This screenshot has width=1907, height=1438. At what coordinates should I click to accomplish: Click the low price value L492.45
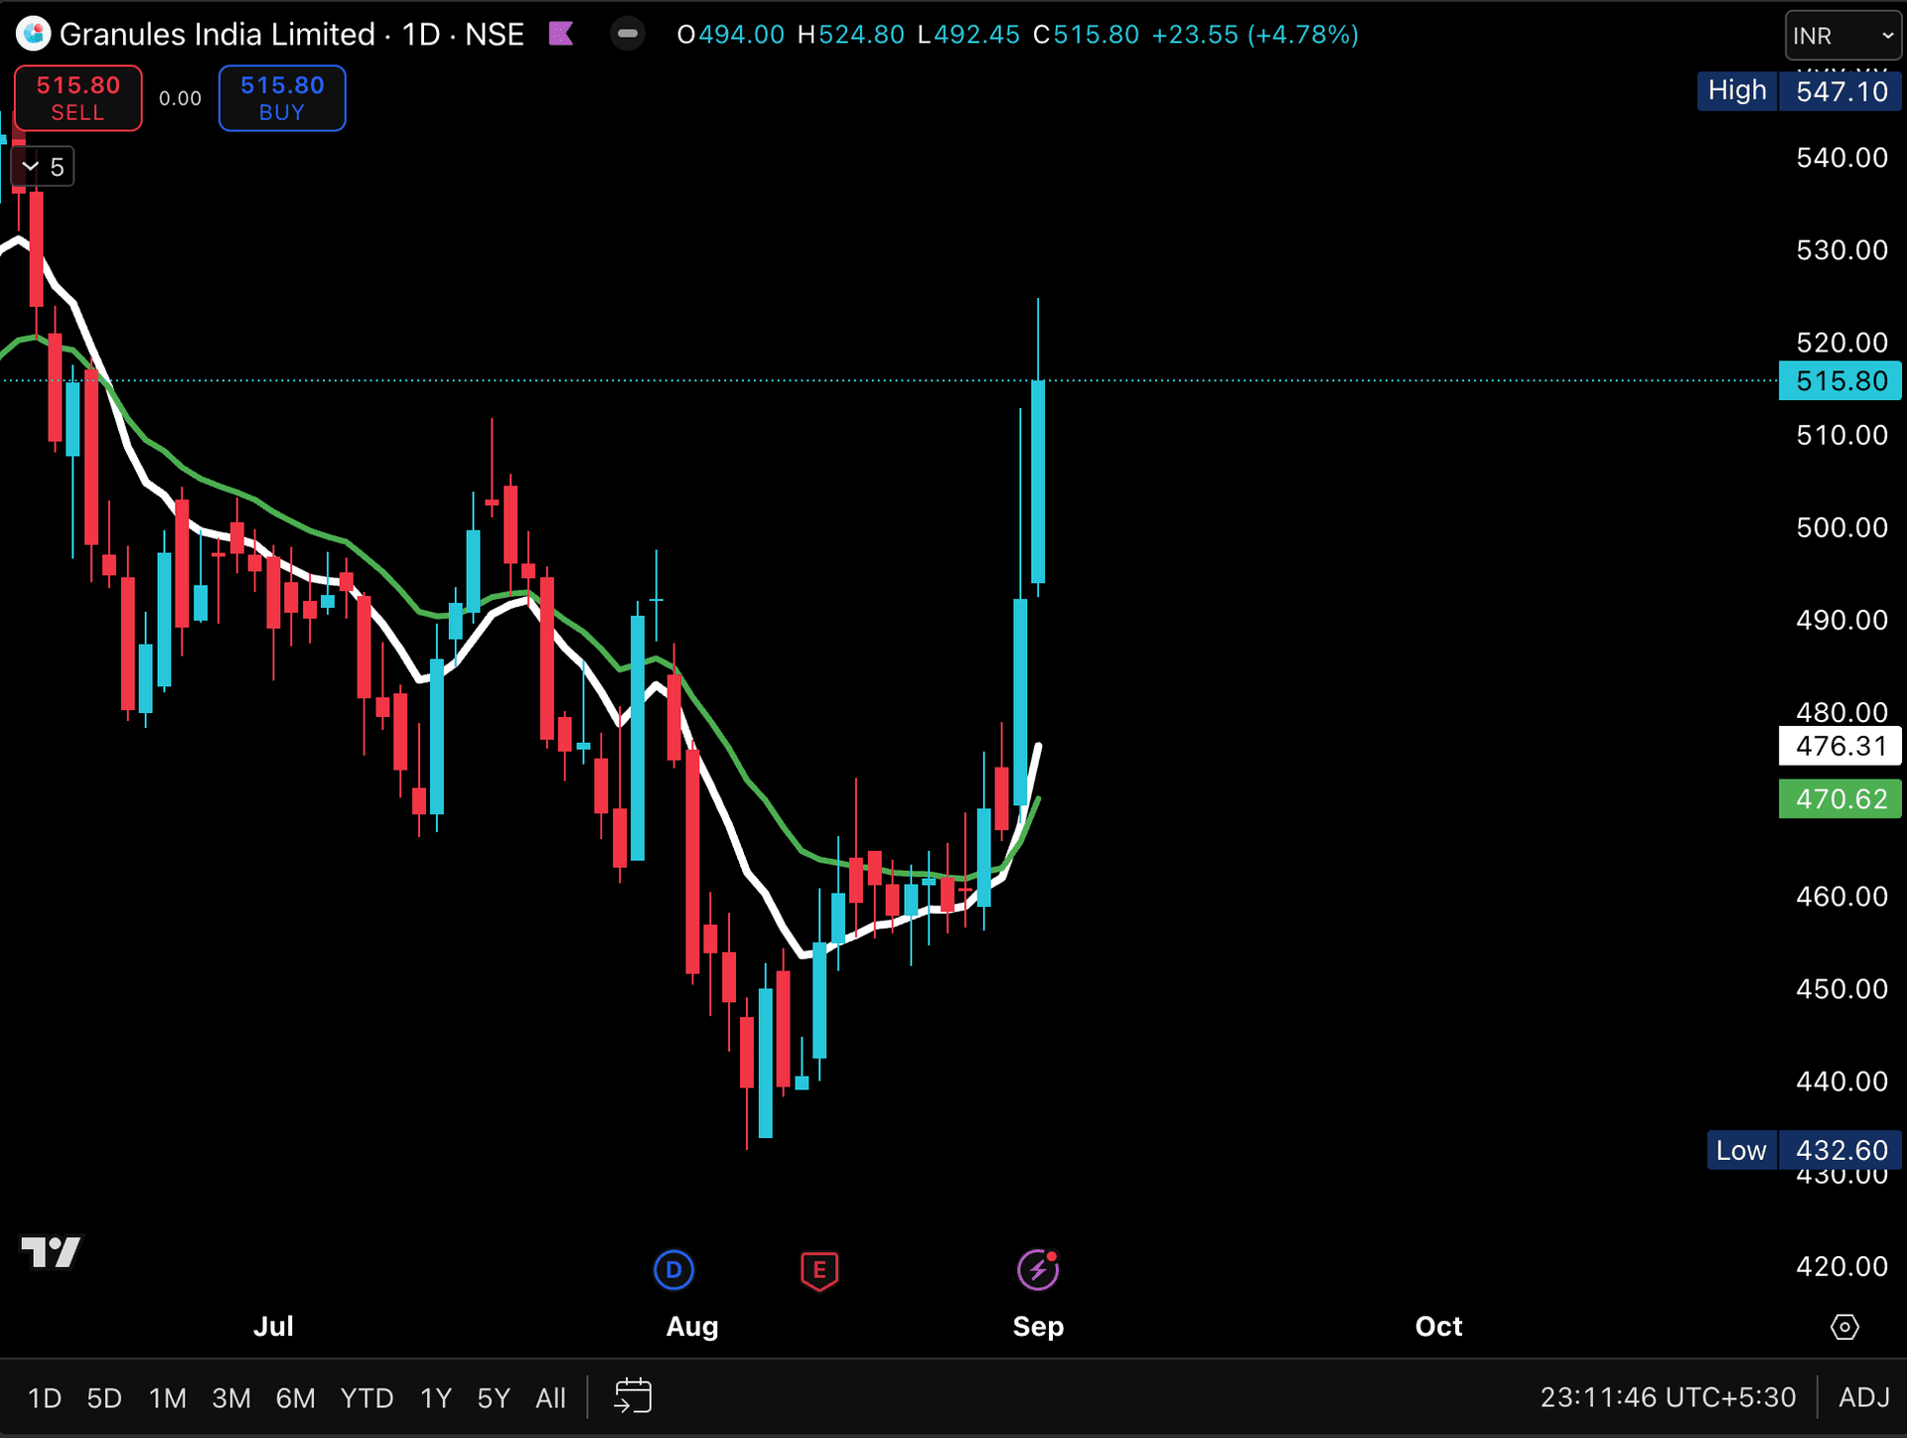click(968, 35)
